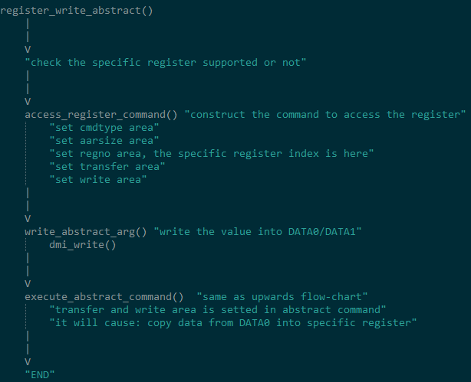Click the register_write_abstract() function name

pyautogui.click(x=76, y=11)
